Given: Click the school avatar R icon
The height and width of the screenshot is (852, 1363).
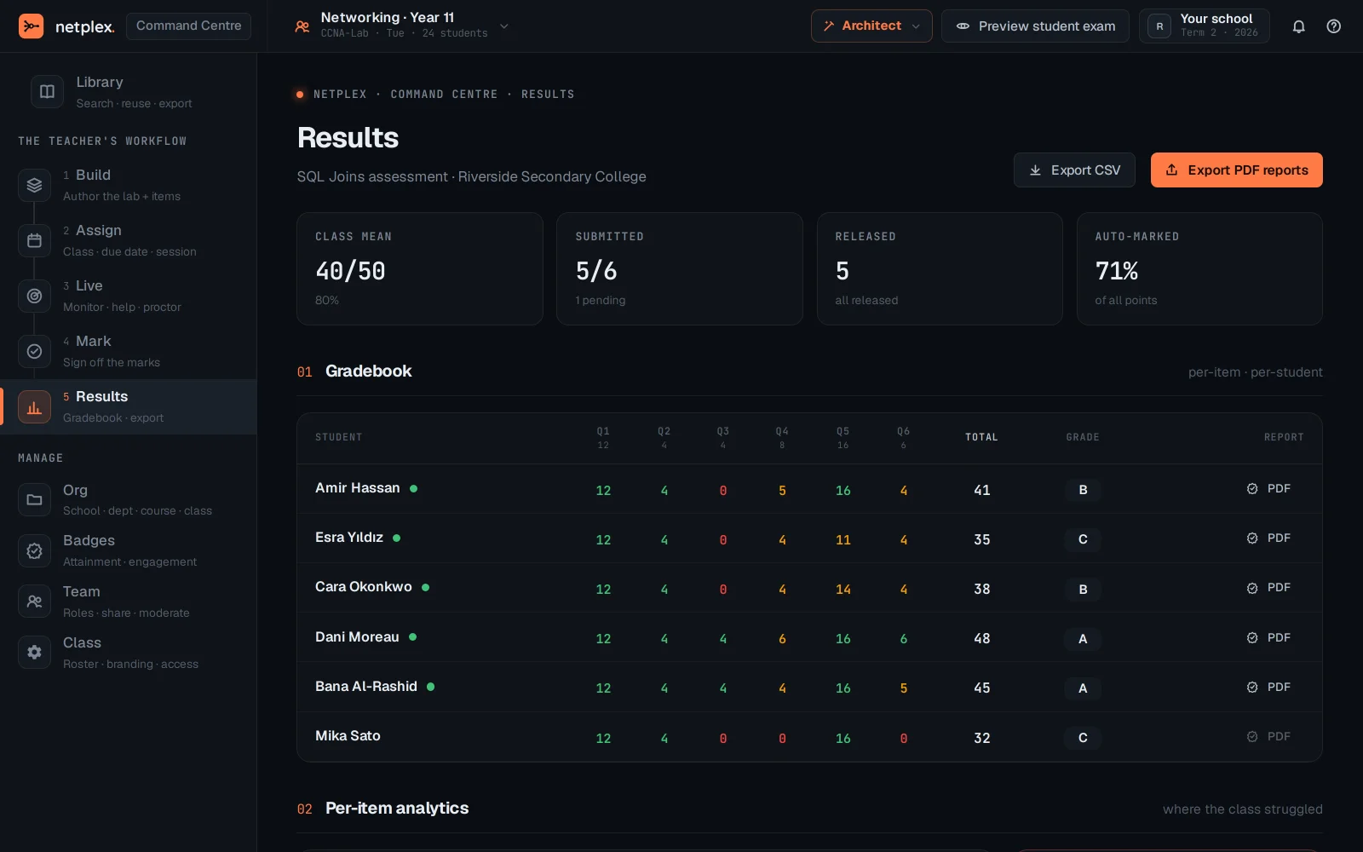Looking at the screenshot, I should 1159,26.
